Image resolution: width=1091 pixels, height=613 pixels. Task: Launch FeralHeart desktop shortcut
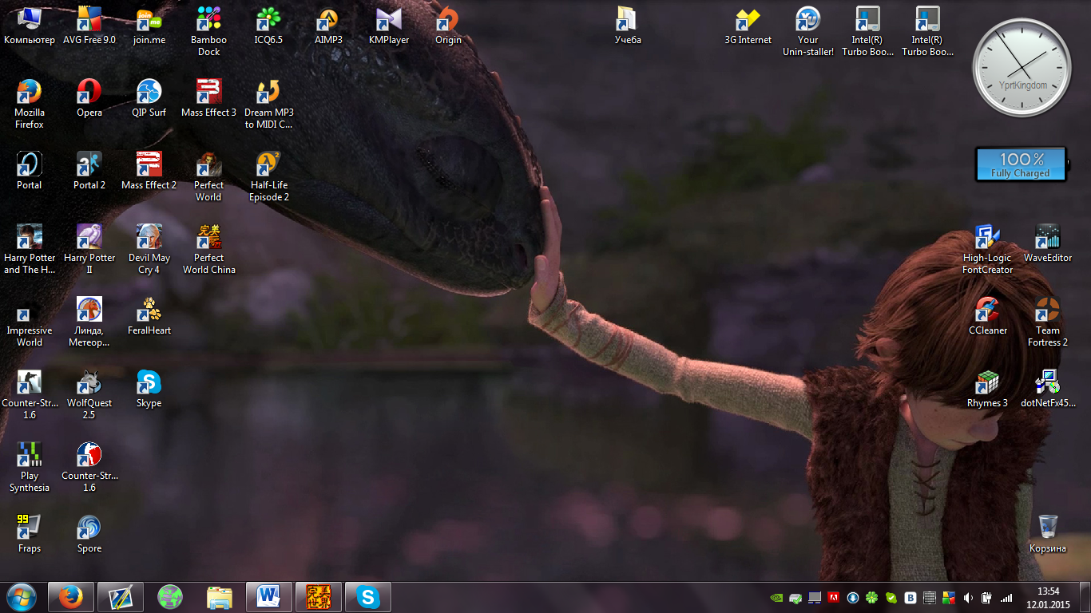(149, 316)
